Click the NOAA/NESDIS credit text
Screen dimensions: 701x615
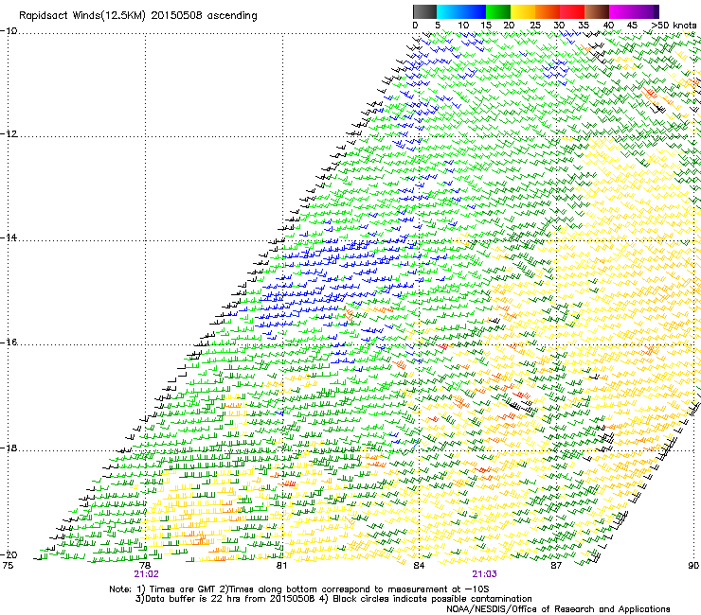(x=558, y=609)
